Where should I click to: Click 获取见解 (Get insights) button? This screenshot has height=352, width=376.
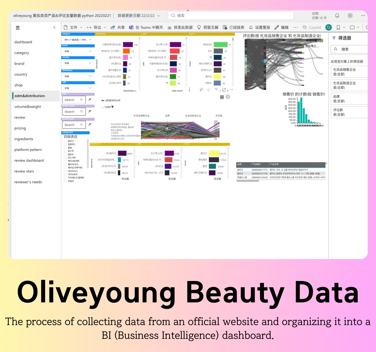(x=208, y=27)
